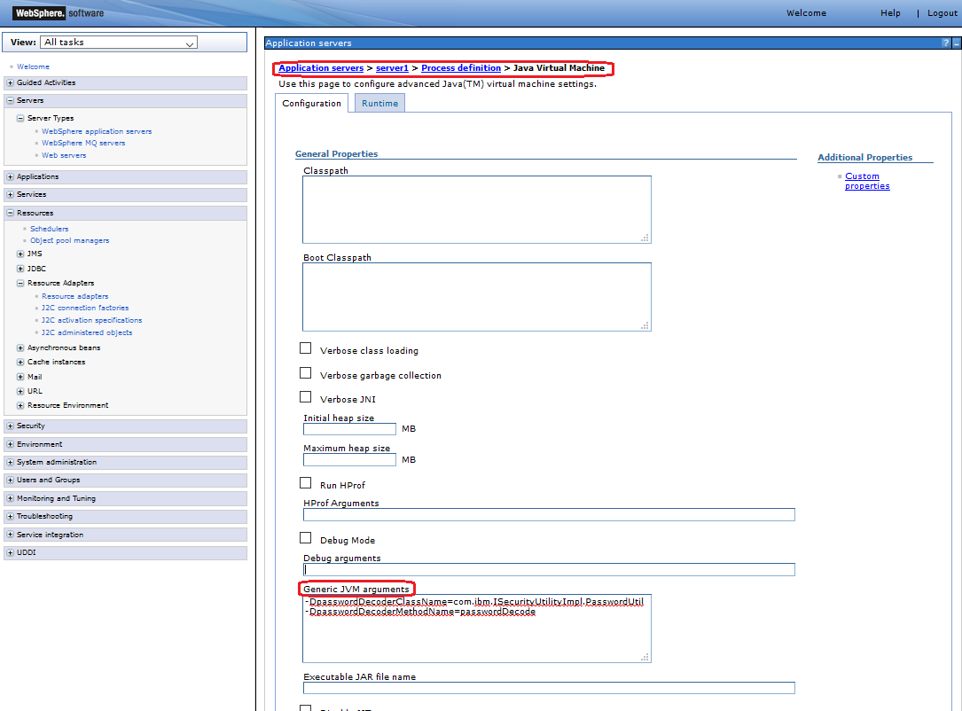Image resolution: width=962 pixels, height=711 pixels.
Task: Expand the JMS tree node
Action: click(20, 254)
